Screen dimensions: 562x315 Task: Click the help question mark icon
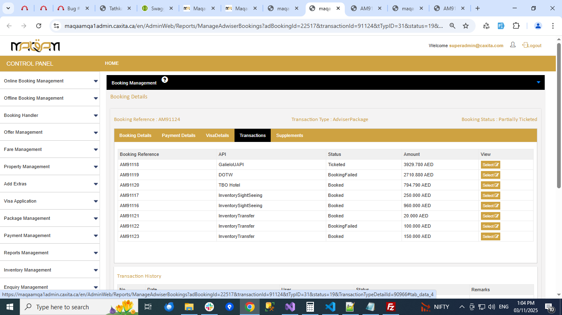coord(165,80)
